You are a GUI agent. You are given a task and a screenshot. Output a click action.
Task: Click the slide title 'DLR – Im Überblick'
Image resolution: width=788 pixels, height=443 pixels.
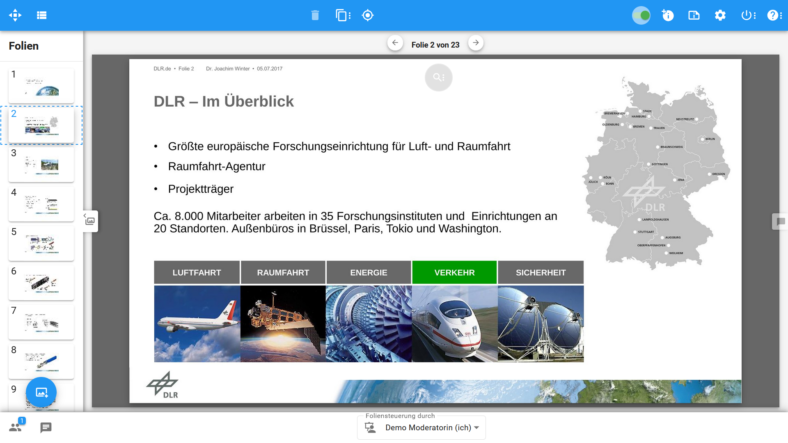224,101
